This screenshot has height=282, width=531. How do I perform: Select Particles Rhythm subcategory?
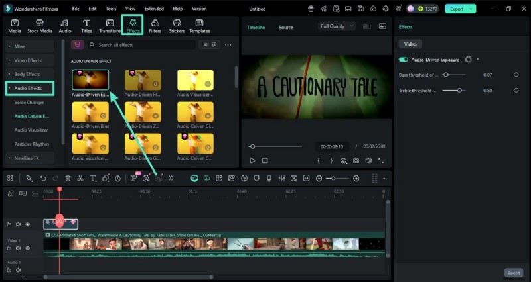pyautogui.click(x=31, y=144)
